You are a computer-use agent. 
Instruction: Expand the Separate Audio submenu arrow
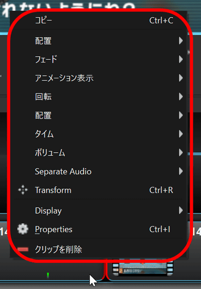180,171
